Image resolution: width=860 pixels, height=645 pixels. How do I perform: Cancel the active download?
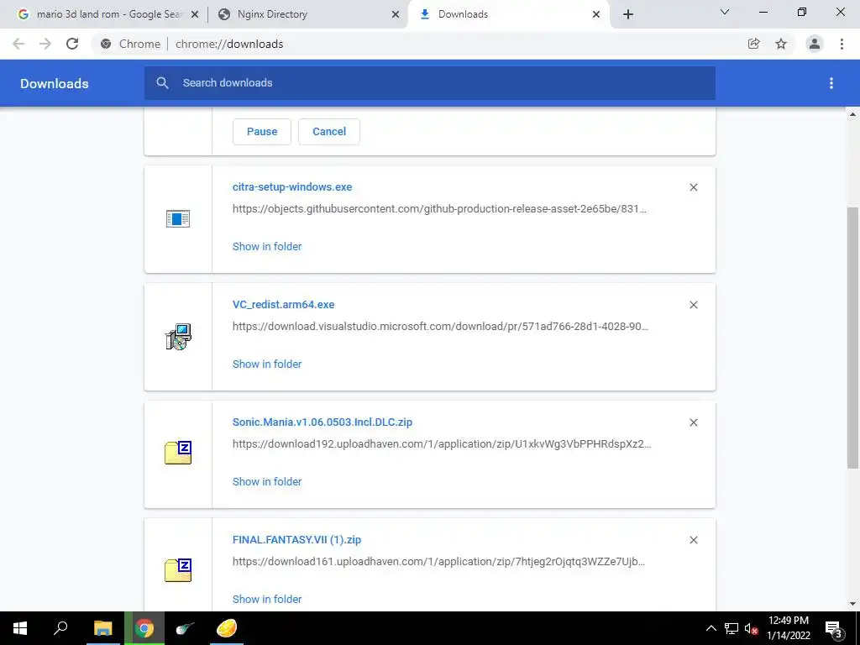coord(329,132)
